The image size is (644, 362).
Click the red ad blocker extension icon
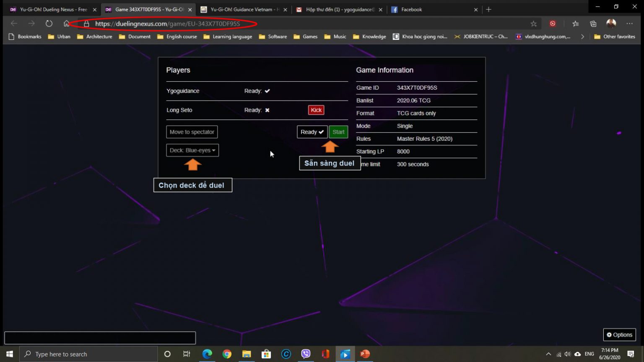pos(553,24)
